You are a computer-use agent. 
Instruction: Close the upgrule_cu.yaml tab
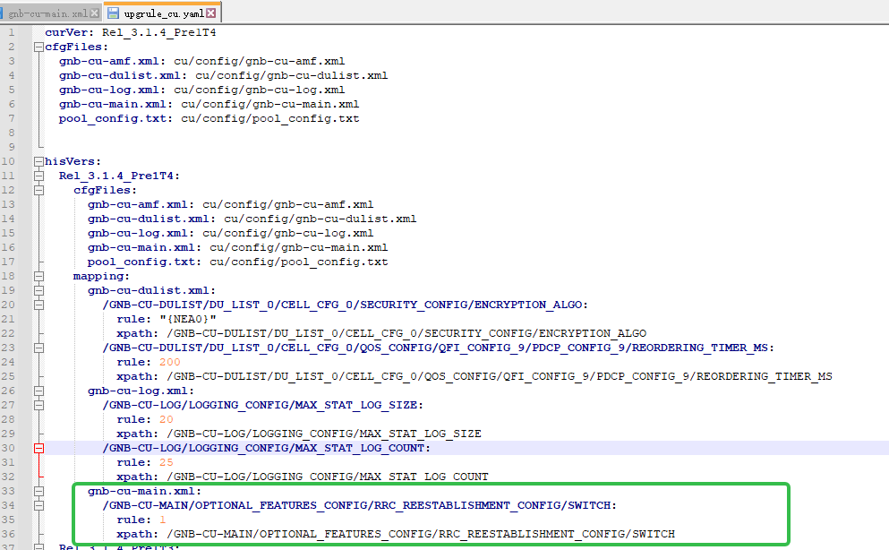211,13
